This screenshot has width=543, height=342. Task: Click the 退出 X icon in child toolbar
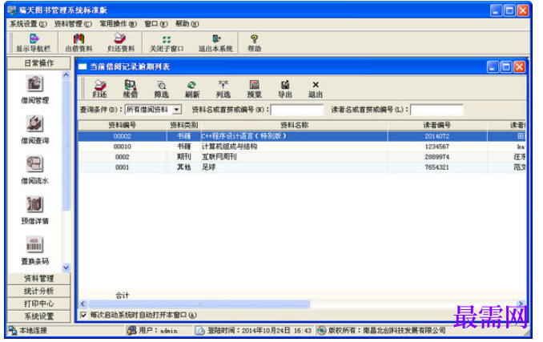point(316,85)
